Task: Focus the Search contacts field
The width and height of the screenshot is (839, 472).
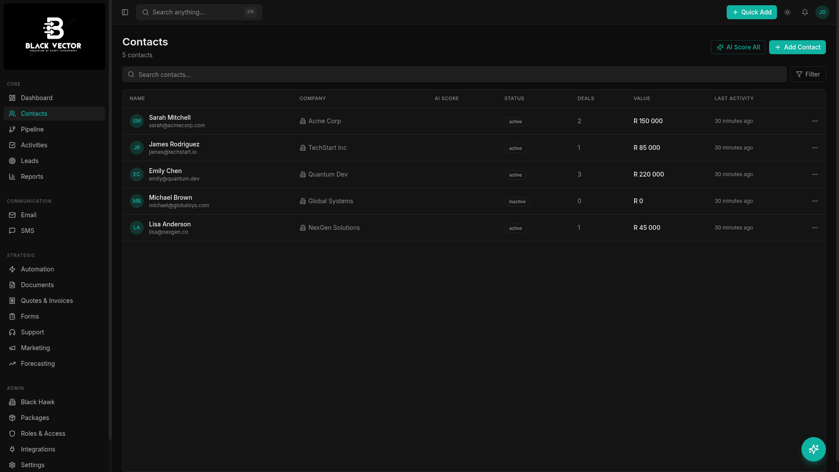Action: coord(454,74)
